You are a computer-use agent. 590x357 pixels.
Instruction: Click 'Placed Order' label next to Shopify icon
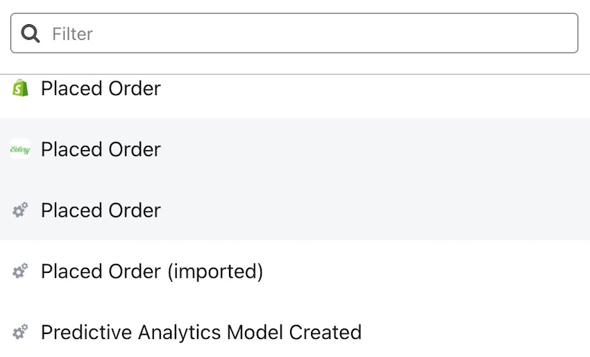pyautogui.click(x=101, y=88)
